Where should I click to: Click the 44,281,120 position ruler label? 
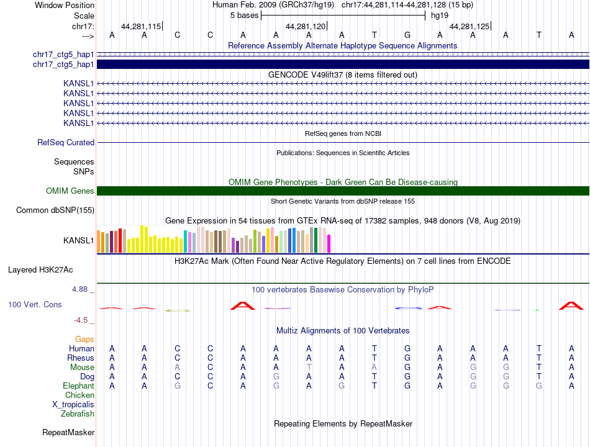tap(306, 26)
